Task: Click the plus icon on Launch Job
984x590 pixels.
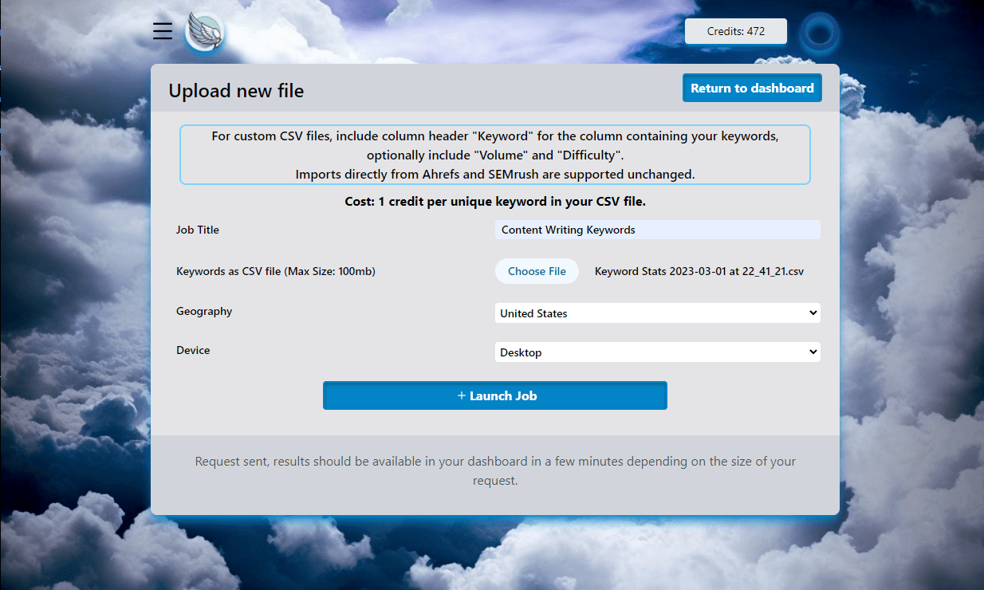Action: pos(461,395)
